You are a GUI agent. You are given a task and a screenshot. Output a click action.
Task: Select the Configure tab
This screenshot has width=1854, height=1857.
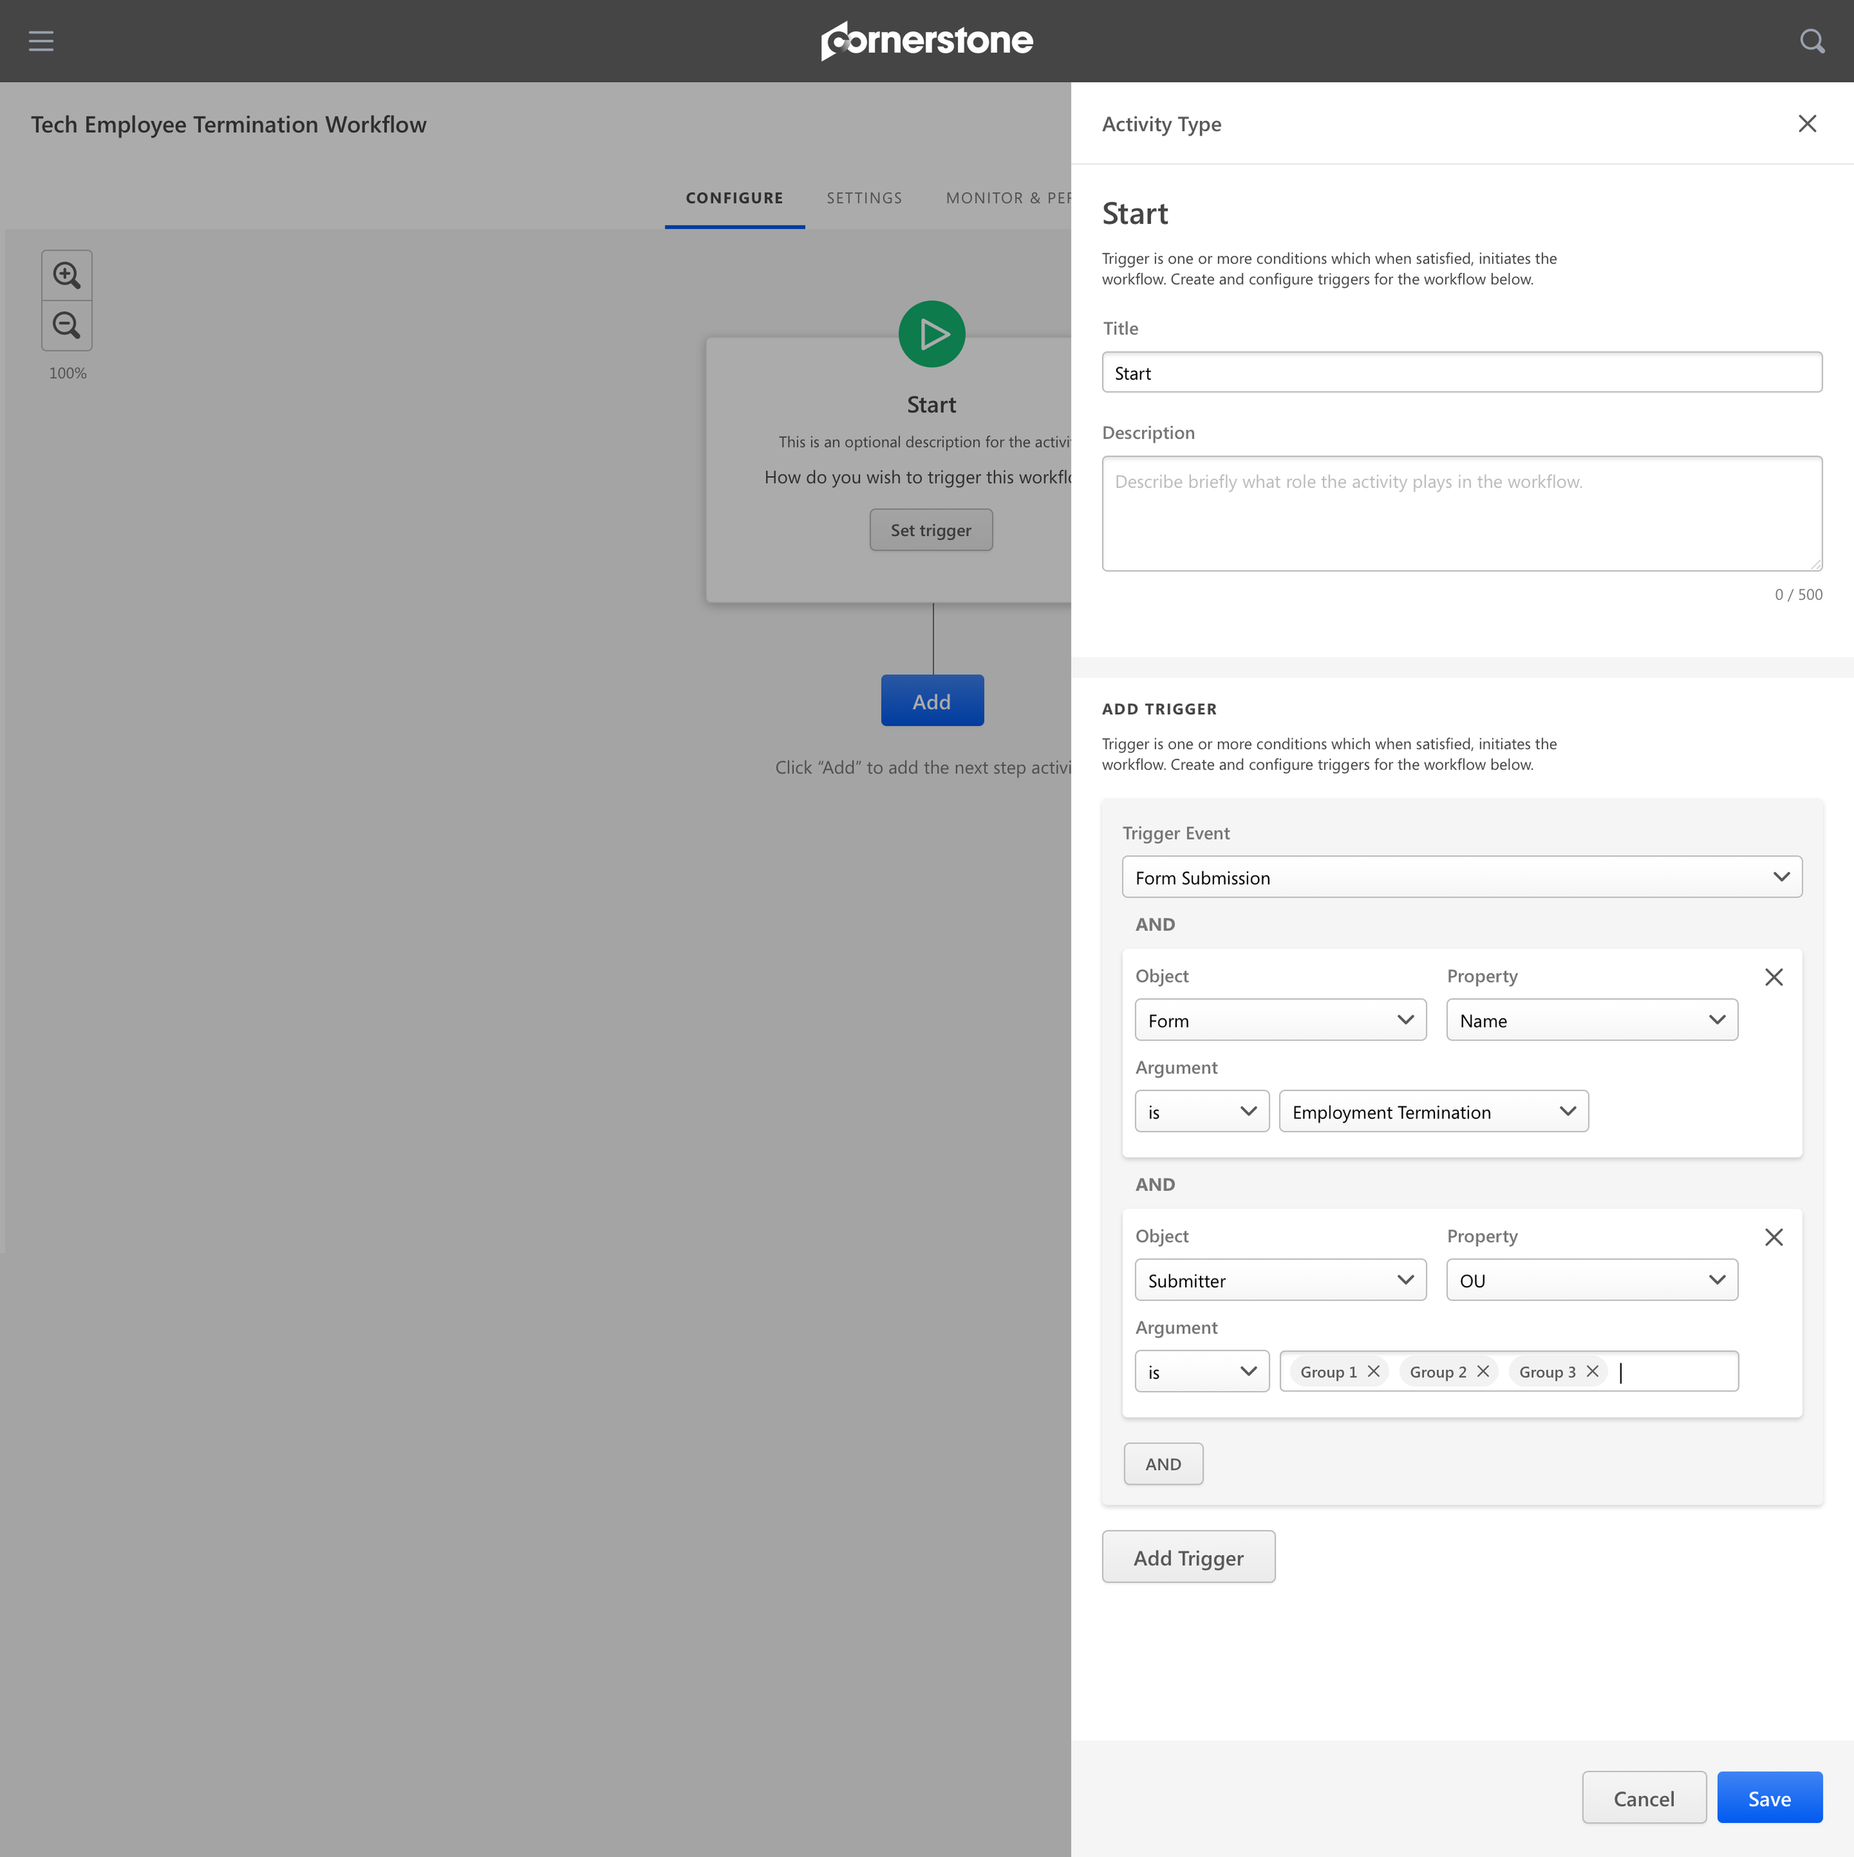tap(733, 198)
